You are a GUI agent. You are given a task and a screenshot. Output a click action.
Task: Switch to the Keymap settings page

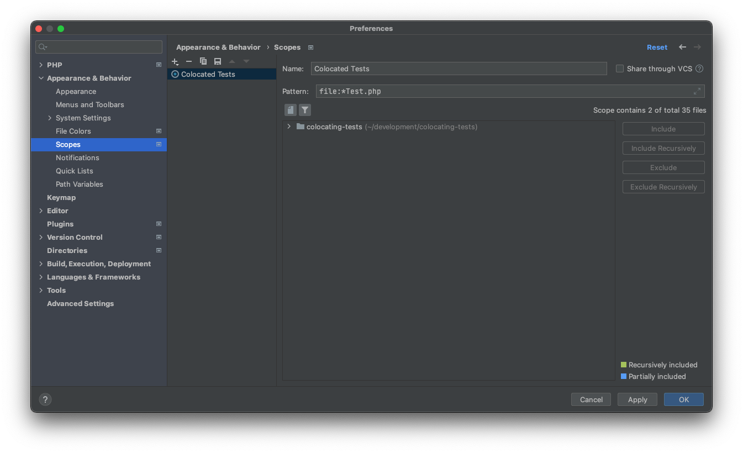click(x=61, y=197)
